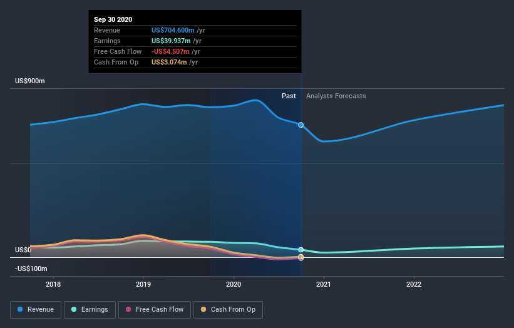Click the Earnings value US$39.937m in tooltip
Image resolution: width=514 pixels, height=328 pixels.
click(x=171, y=41)
